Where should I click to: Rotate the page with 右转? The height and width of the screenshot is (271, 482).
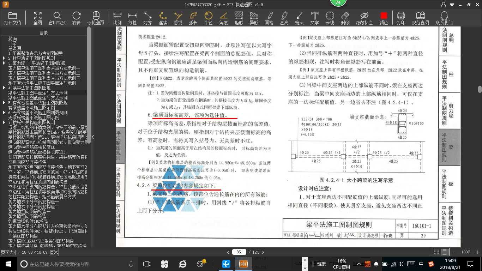click(x=76, y=18)
